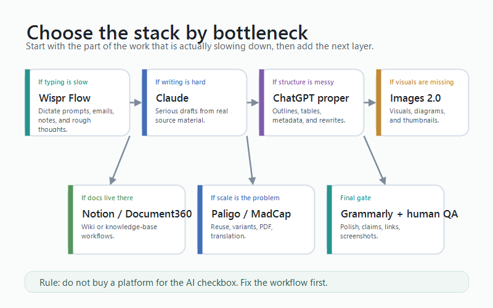
Task: Click "Reuse, variants, PDF, translation" text
Action: [x=242, y=232]
